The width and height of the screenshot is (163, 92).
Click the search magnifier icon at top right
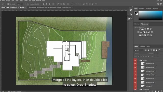(x=158, y=4)
